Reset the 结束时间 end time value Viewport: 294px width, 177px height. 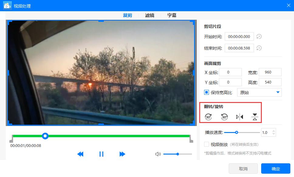tap(260, 48)
